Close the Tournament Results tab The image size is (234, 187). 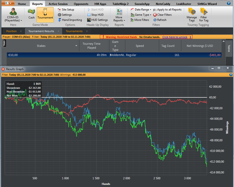click(58, 31)
